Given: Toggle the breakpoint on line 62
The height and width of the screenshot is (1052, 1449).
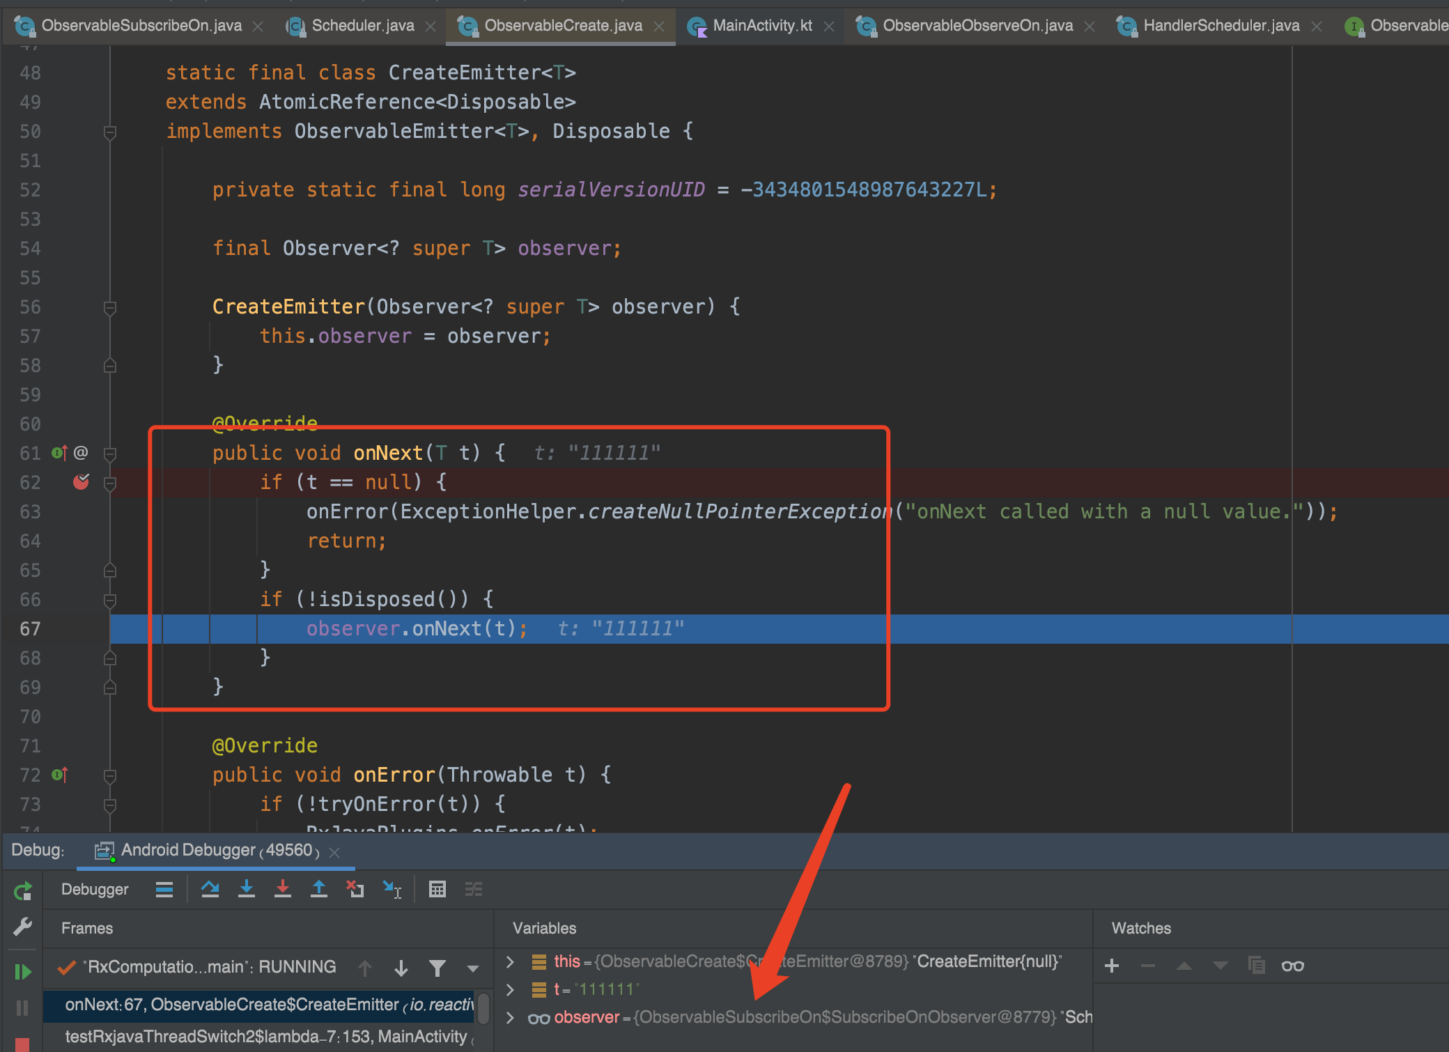Looking at the screenshot, I should [81, 482].
